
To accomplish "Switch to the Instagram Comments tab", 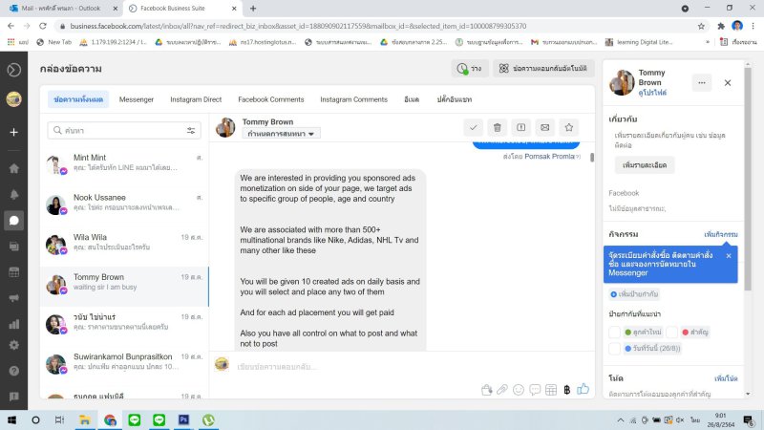I will (x=353, y=99).
